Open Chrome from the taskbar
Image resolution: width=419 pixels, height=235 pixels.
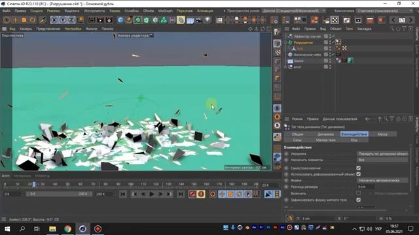67,229
